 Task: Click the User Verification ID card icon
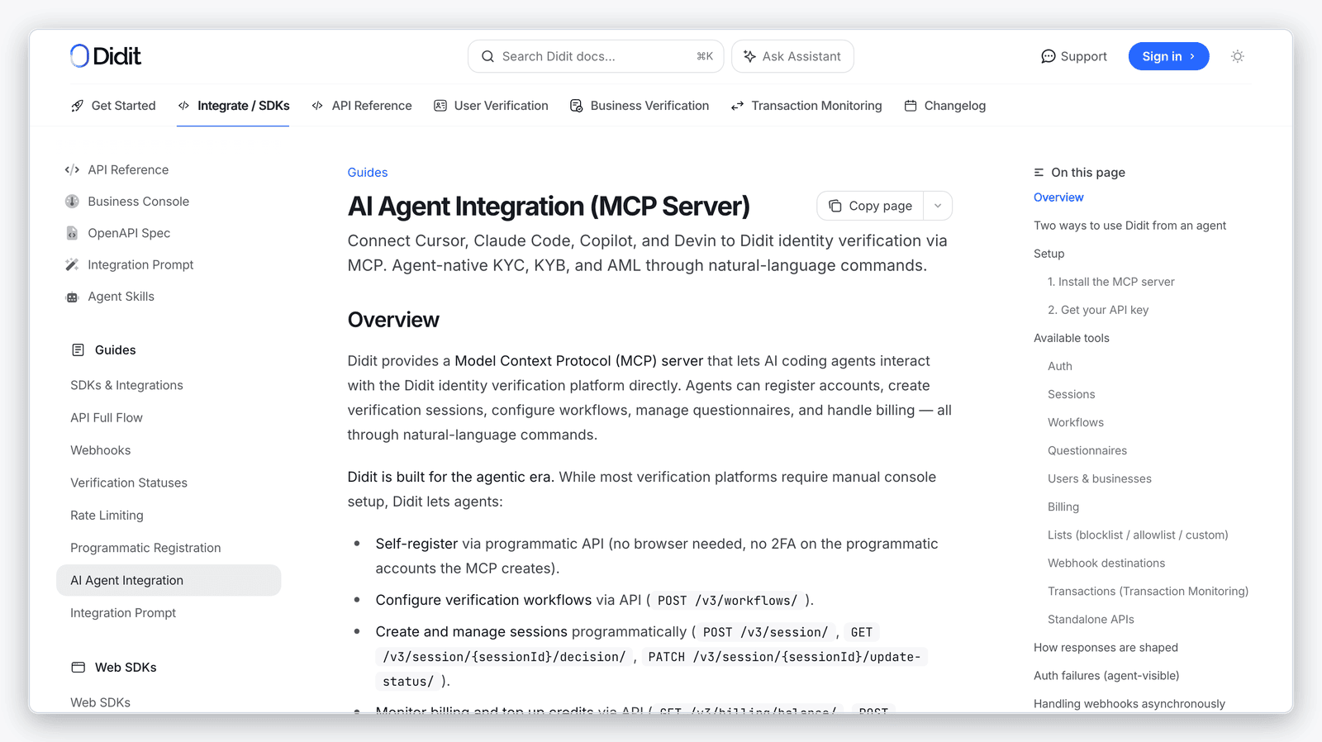click(440, 106)
